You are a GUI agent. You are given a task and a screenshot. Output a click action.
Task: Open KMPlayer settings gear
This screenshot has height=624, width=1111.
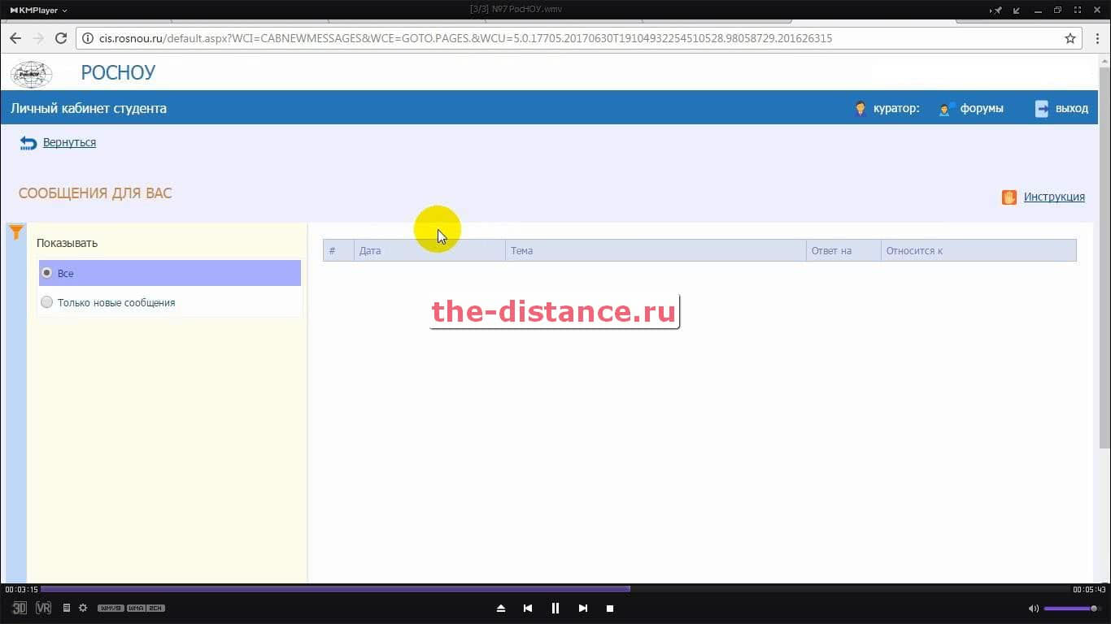point(83,608)
